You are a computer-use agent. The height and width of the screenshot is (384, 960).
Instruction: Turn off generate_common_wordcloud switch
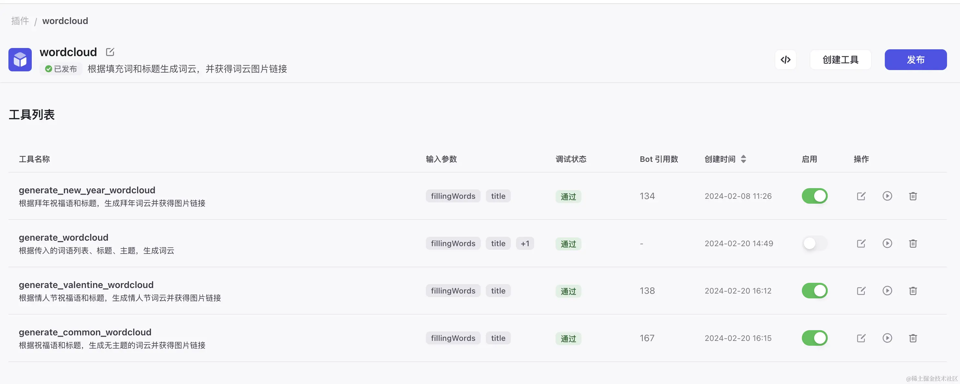pos(815,338)
